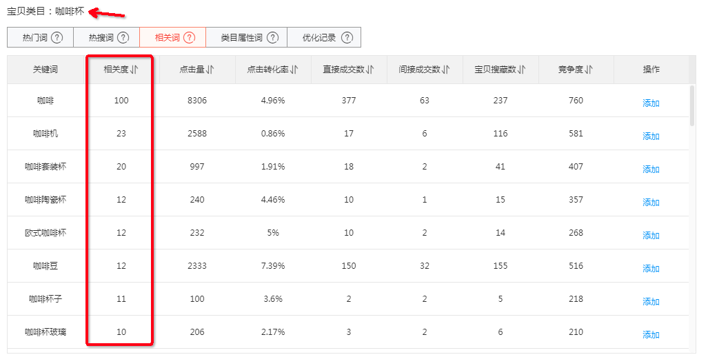This screenshot has width=708, height=357.
Task: Select the keyword cell 咖啡套装杯
Action: click(45, 167)
